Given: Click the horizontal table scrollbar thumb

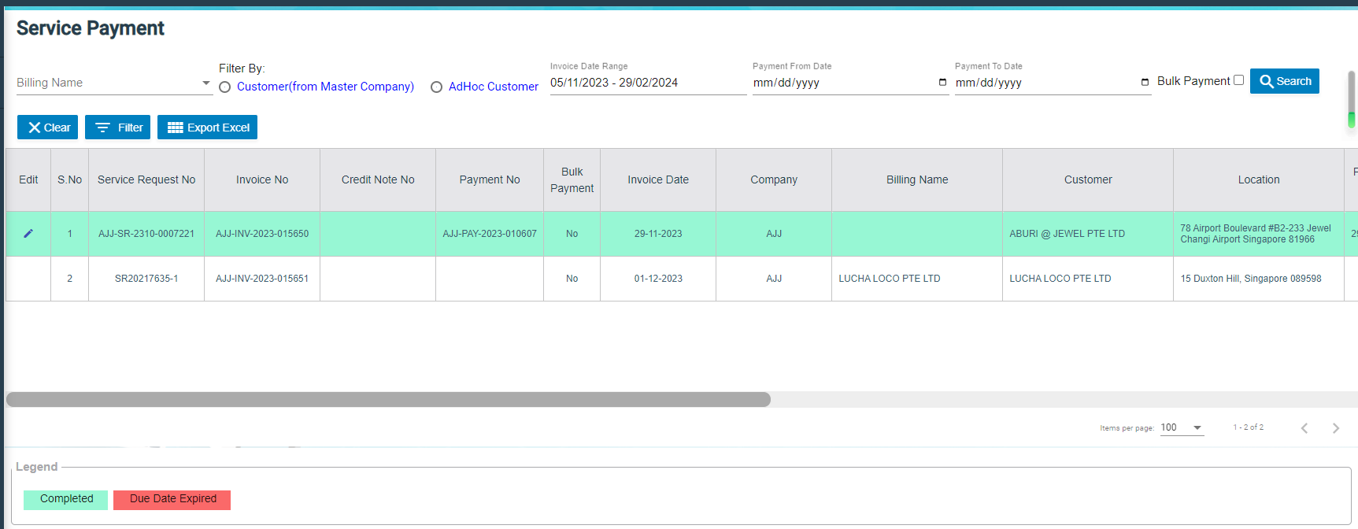Looking at the screenshot, I should point(388,400).
